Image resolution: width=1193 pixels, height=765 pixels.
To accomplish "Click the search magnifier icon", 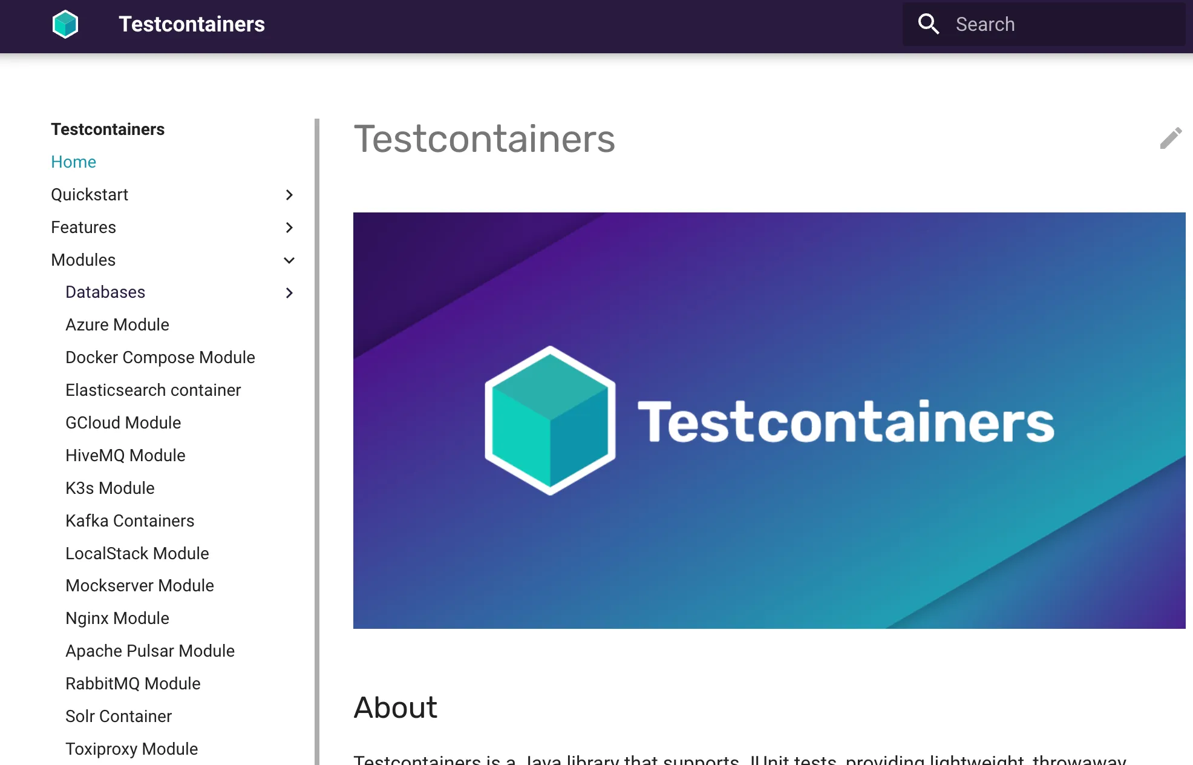I will (928, 24).
